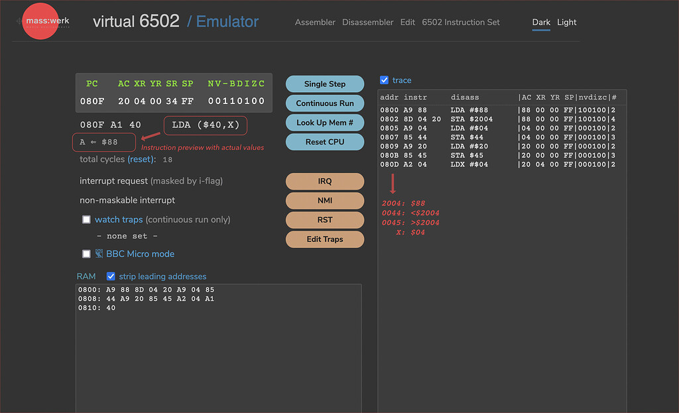The image size is (679, 413).
Task: Reset the CPU
Action: (x=324, y=141)
